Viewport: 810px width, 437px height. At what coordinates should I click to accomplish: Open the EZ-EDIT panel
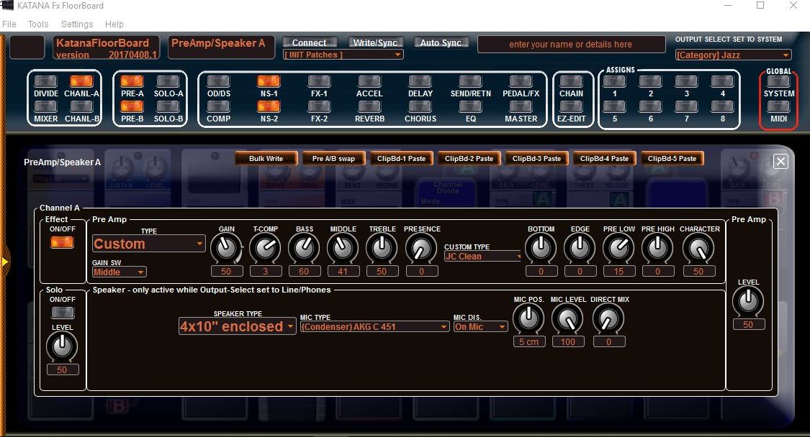point(571,106)
